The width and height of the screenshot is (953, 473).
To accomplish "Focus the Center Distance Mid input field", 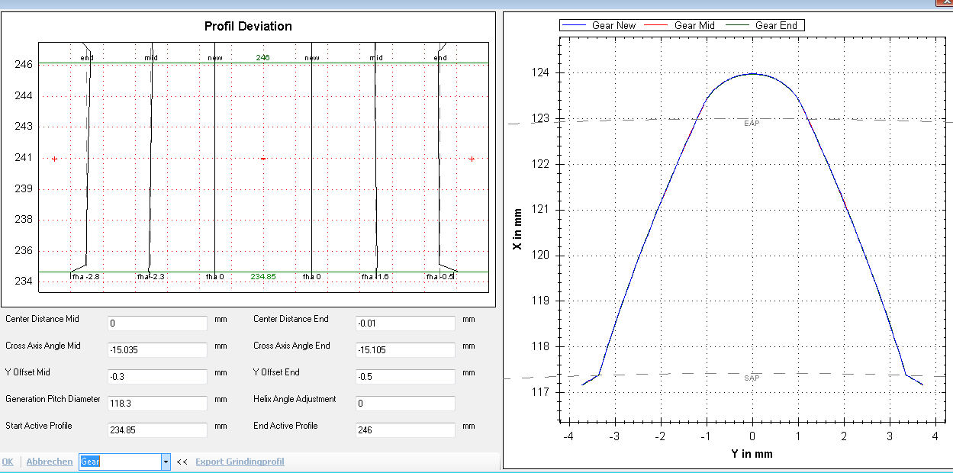I will click(x=158, y=323).
